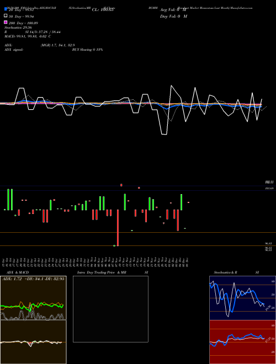This screenshot has height=364, width=276.
Task: Click the blue 20 Day EMA legend swatch
Action: click(x=6, y=9)
